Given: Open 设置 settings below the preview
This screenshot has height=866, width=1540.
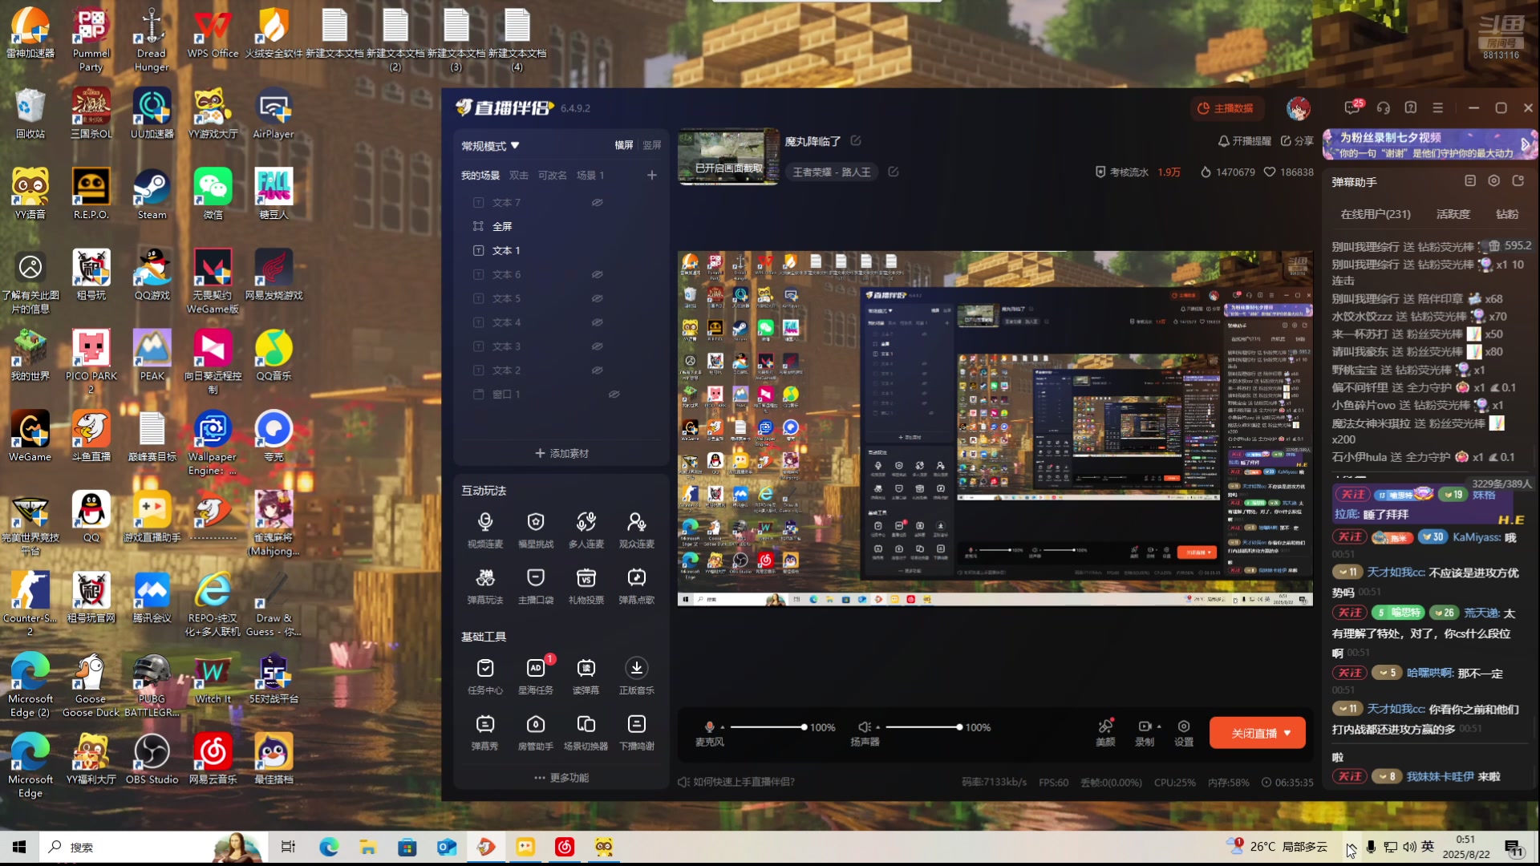Looking at the screenshot, I should pos(1184,732).
